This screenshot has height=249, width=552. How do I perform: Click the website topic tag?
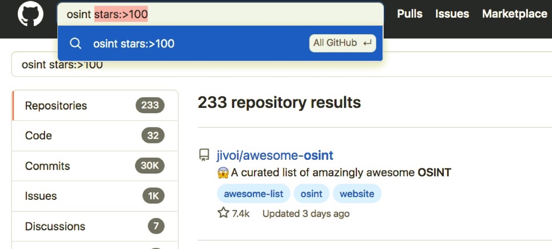pyautogui.click(x=357, y=194)
